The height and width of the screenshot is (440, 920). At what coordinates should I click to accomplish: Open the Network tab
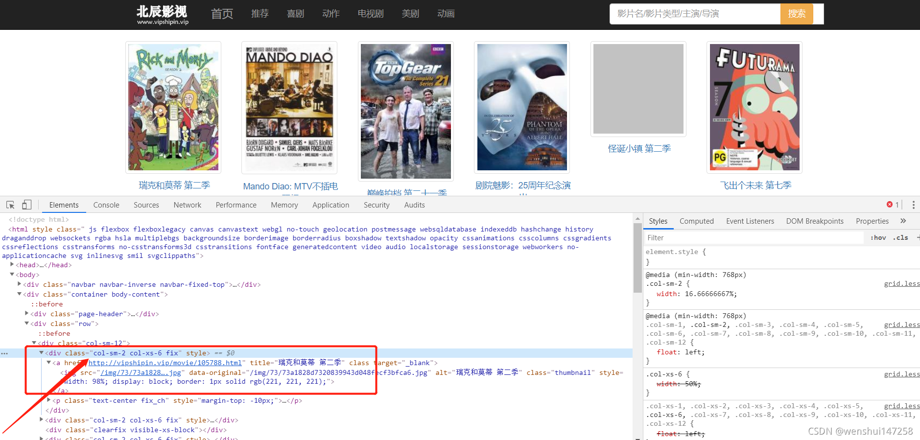pyautogui.click(x=188, y=205)
